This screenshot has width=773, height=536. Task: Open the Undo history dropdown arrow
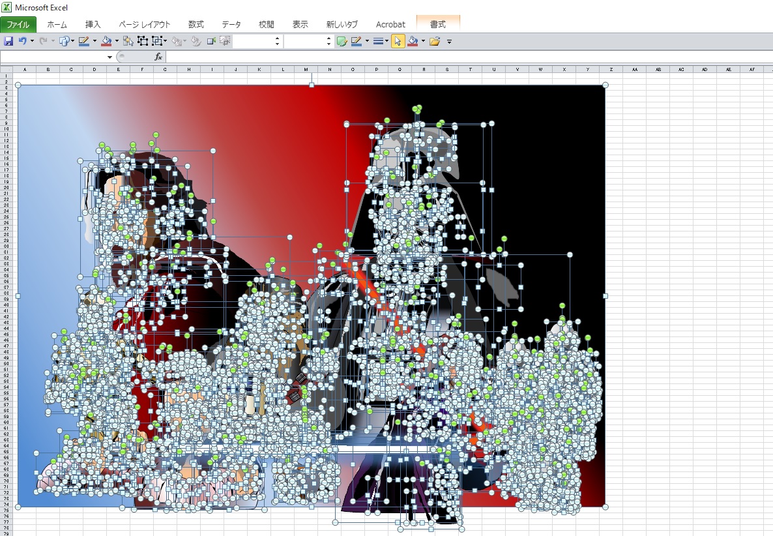coord(32,42)
